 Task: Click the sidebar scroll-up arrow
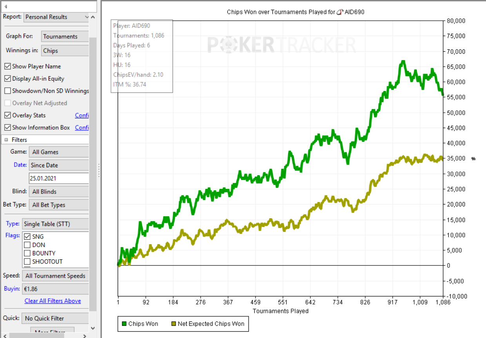coord(93,17)
